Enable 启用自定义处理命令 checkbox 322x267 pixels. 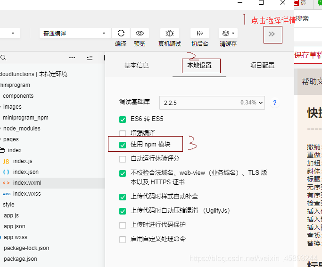[123, 240]
